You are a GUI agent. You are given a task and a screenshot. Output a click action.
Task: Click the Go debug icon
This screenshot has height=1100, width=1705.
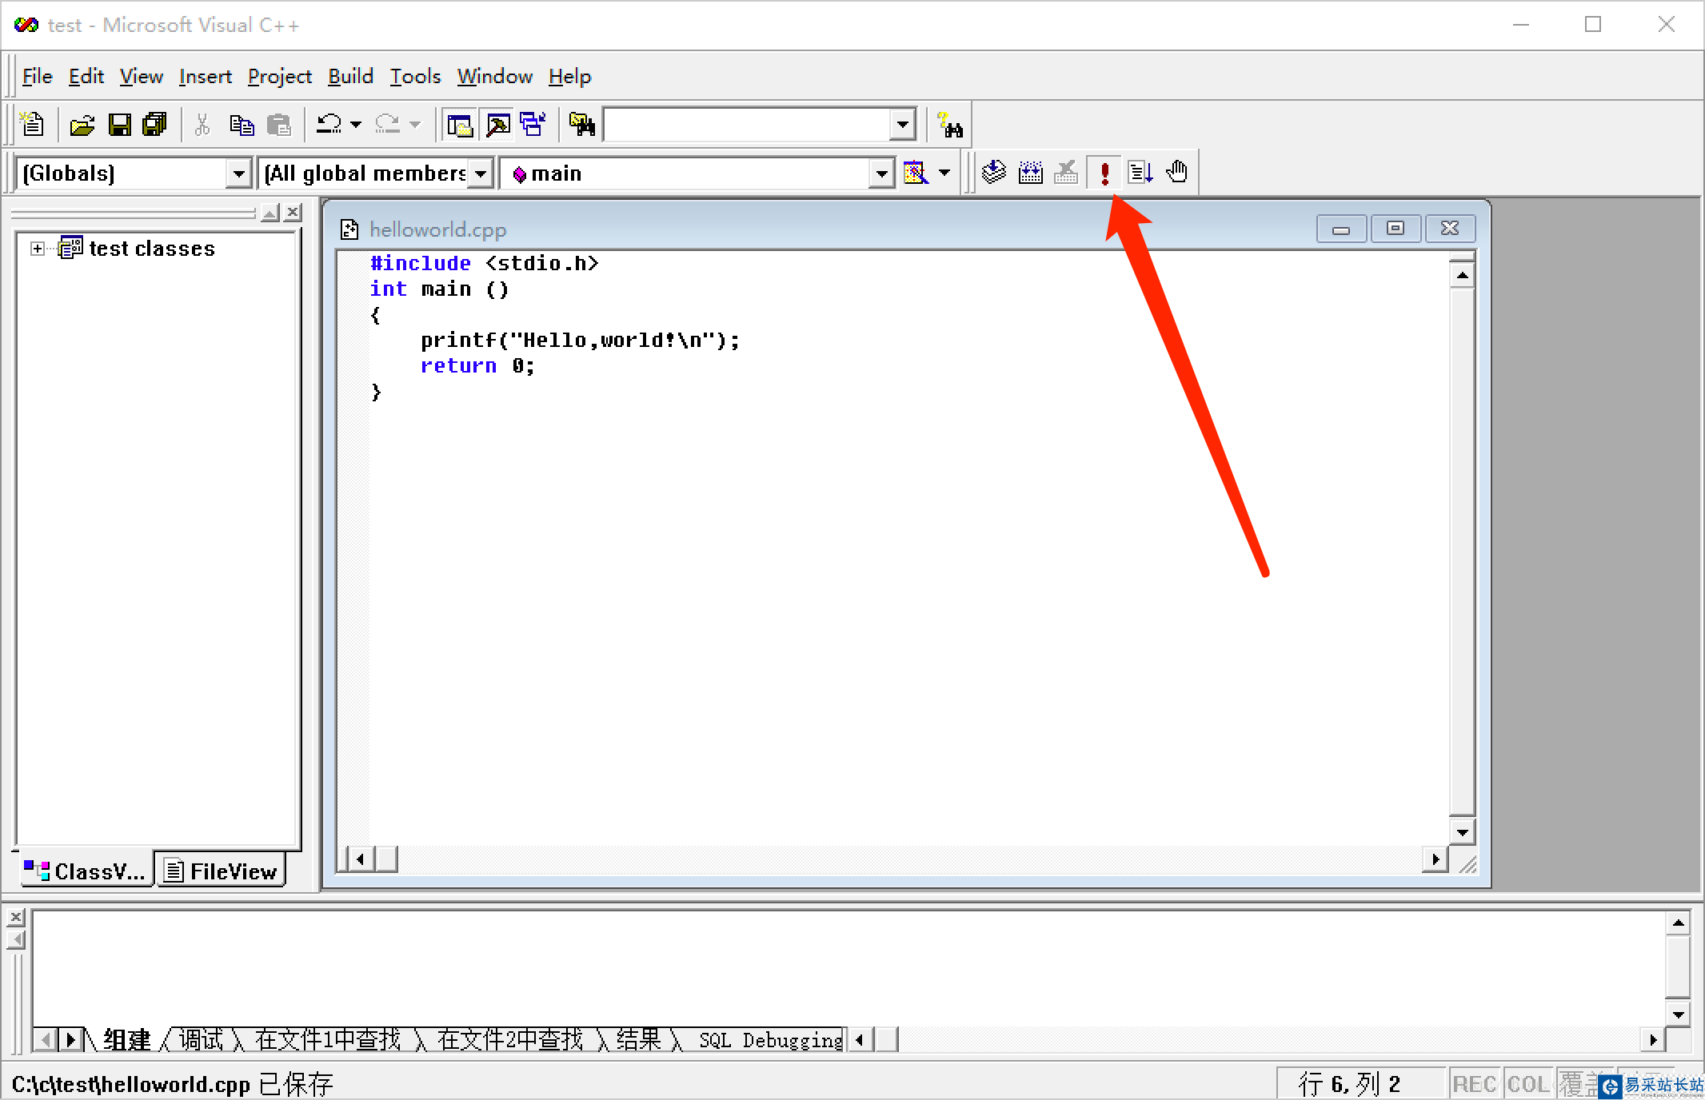click(1140, 173)
